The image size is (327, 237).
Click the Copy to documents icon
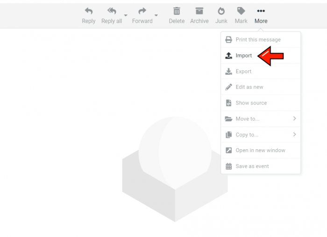pos(228,135)
